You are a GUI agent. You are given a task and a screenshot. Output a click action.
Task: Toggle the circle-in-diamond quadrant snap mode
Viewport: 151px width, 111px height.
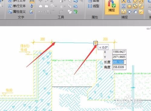130,12
